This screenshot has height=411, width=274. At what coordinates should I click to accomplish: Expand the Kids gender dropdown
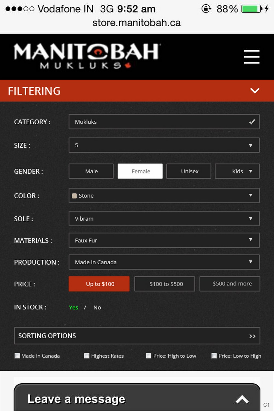(237, 171)
